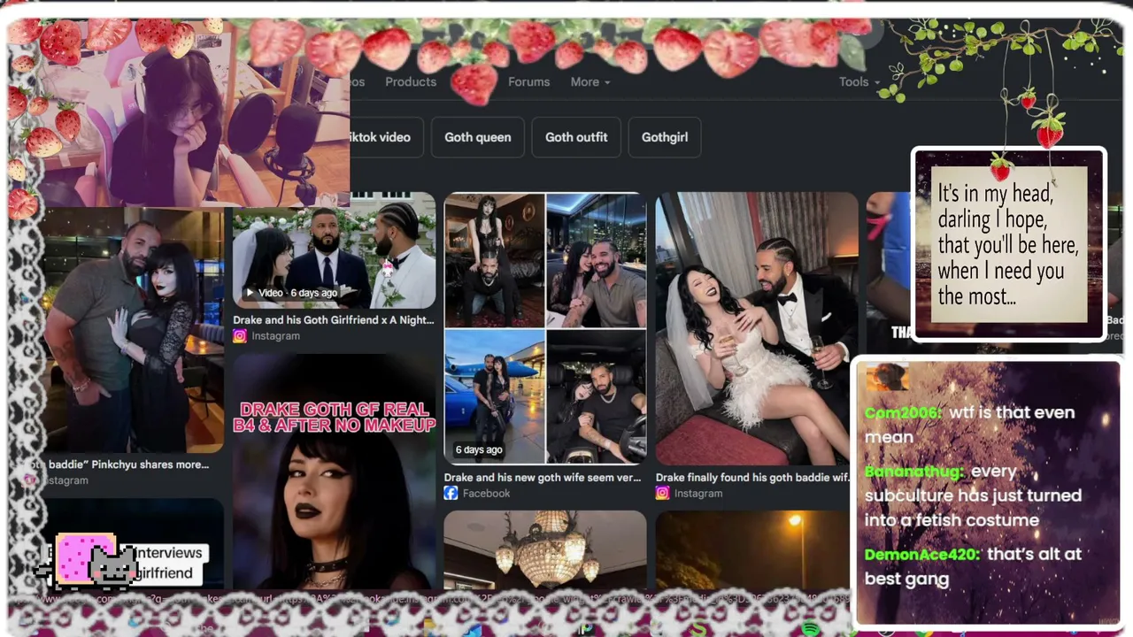Click the '6 days ago' badge on collage

479,449
